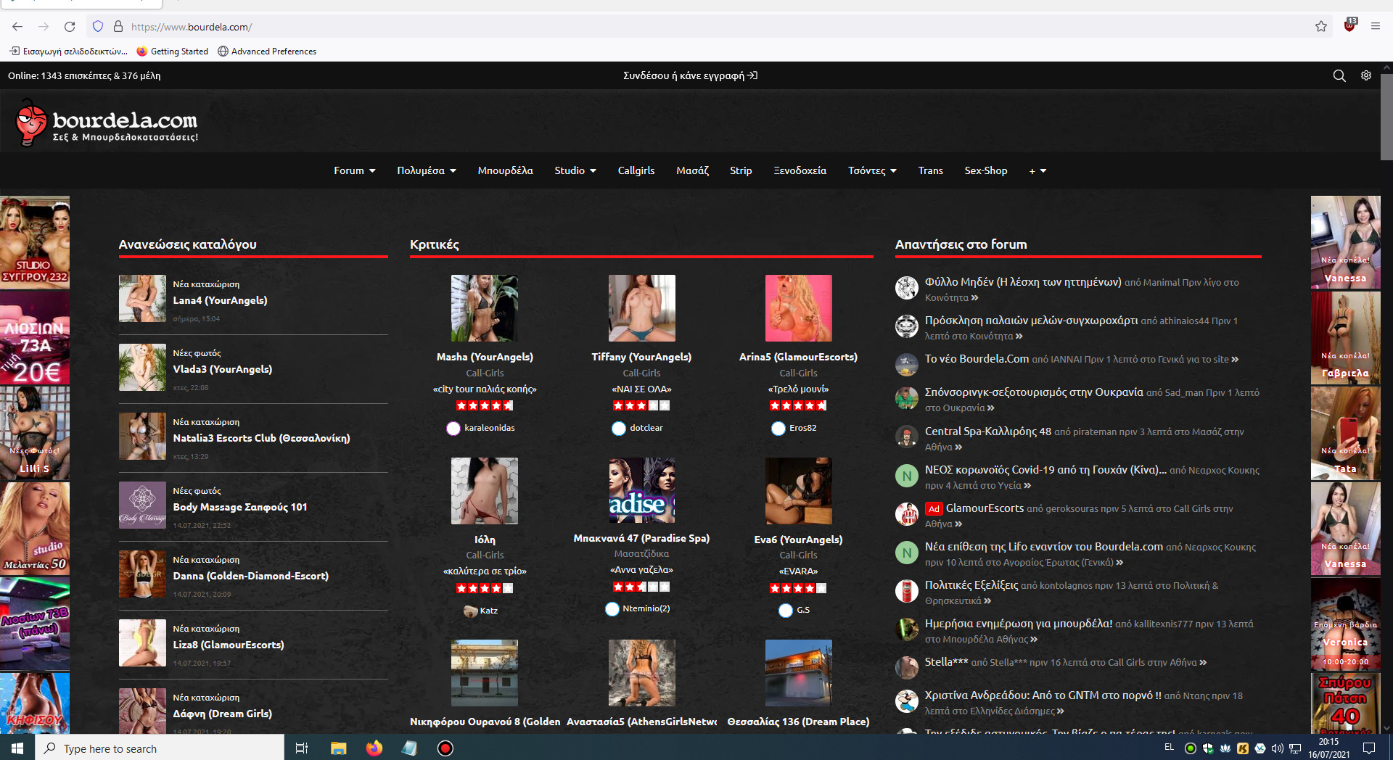
Task: Expand the Τσόντες dropdown menu
Action: click(x=873, y=170)
